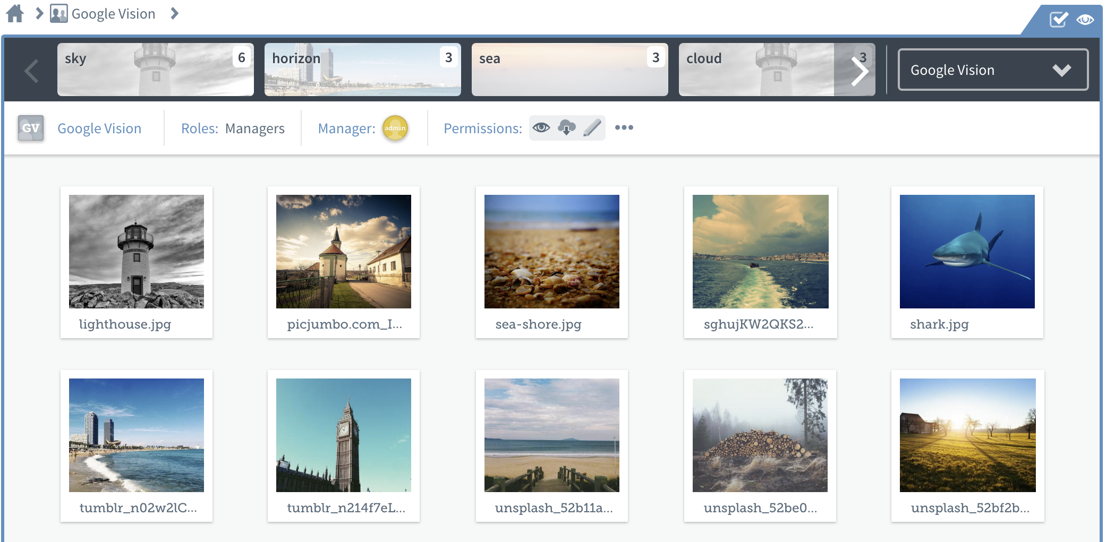The height and width of the screenshot is (542, 1106).
Task: Filter by horizon tag
Action: pyautogui.click(x=363, y=70)
